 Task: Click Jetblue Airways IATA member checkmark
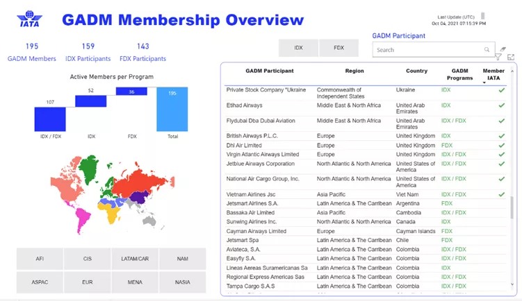point(501,164)
